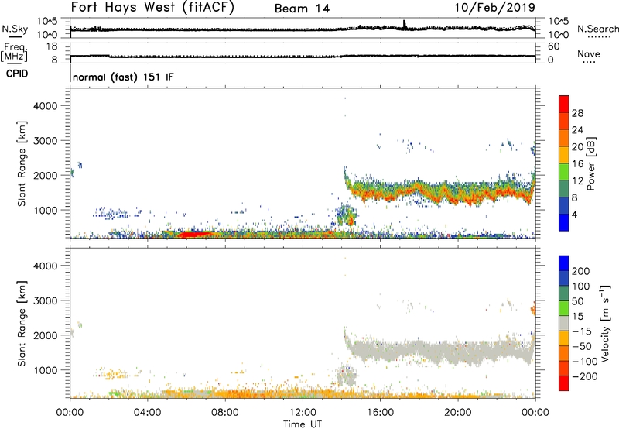
Task: Click the '200' velocity colorbar value
Action: (x=581, y=271)
